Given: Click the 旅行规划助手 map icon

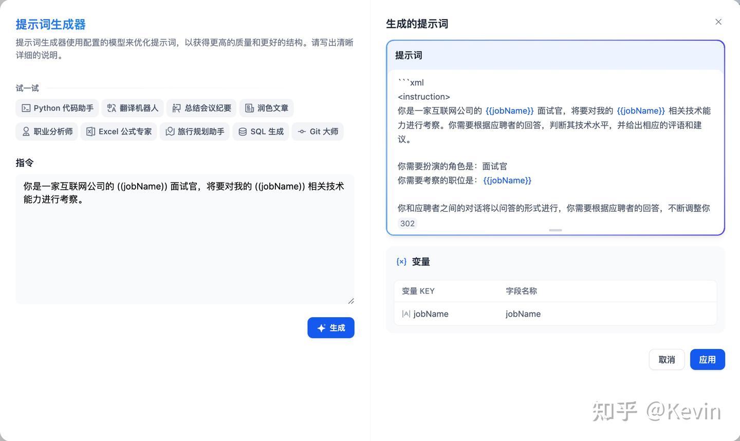Looking at the screenshot, I should tap(170, 132).
